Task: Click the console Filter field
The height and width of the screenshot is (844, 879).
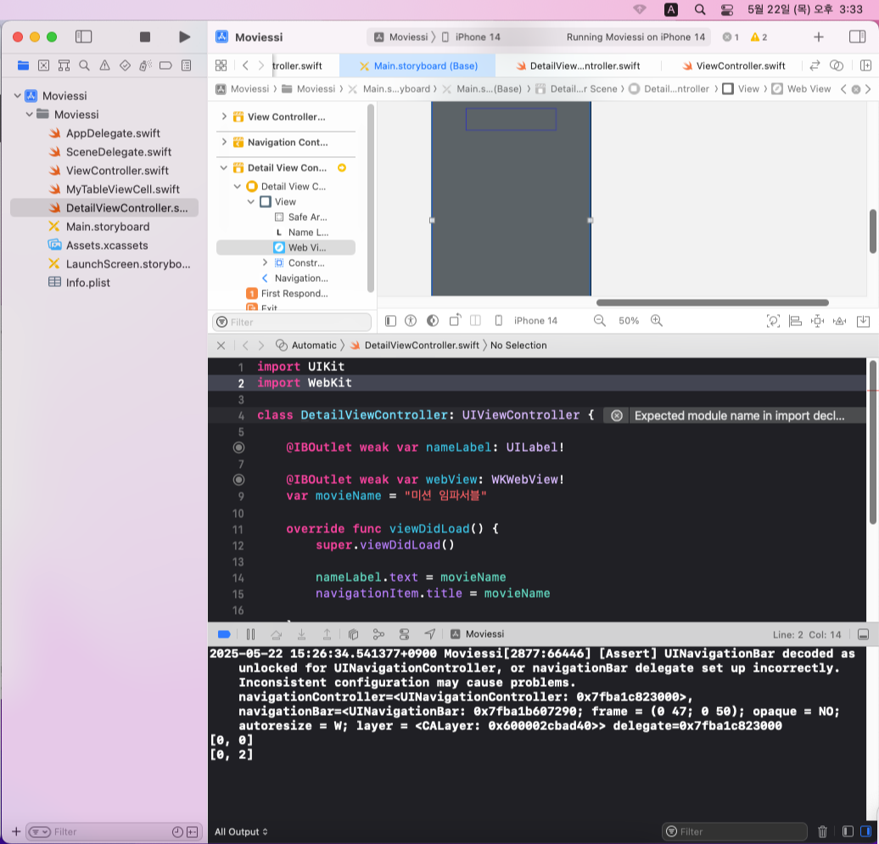Action: click(735, 831)
